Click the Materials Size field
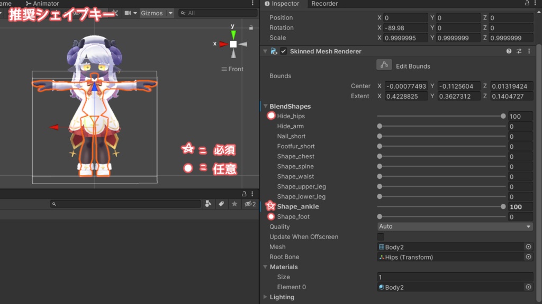 point(455,277)
